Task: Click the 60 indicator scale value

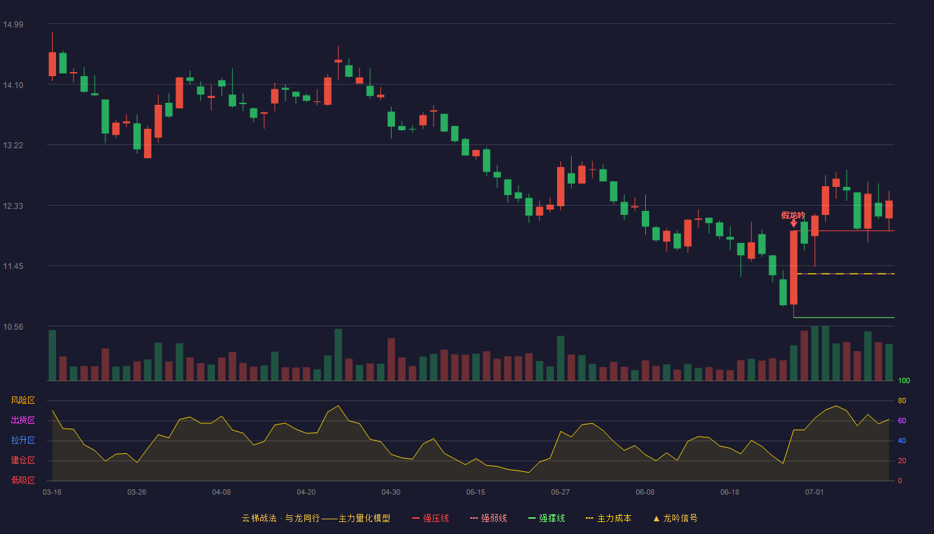Action: point(902,421)
